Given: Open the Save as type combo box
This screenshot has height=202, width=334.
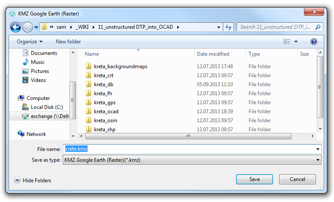Looking at the screenshot, I should [192, 160].
